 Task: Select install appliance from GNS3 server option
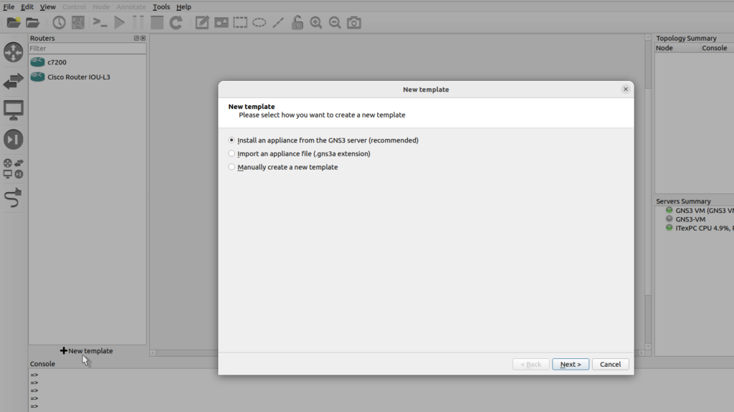pyautogui.click(x=232, y=140)
